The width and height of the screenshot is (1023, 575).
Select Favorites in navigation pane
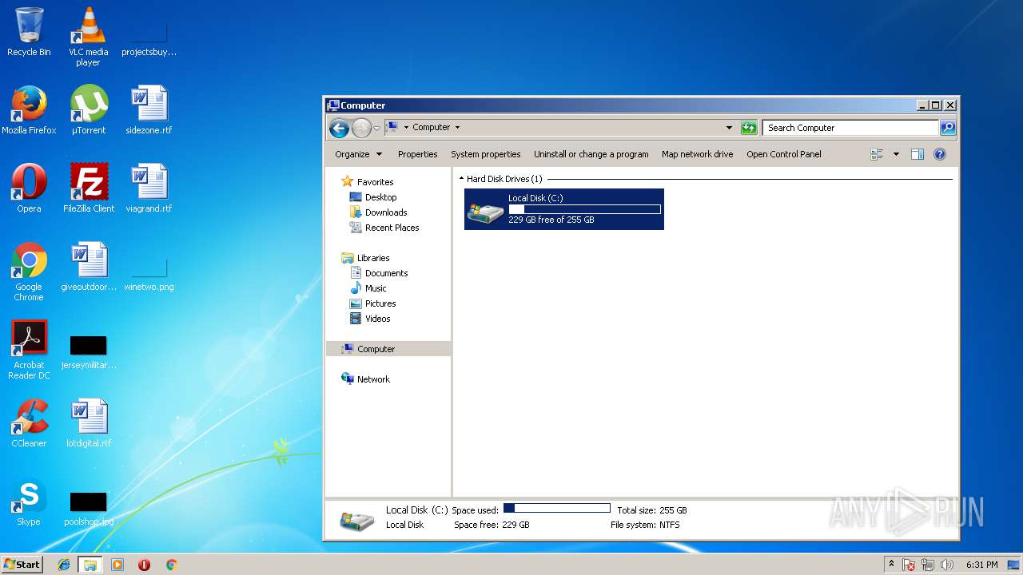pyautogui.click(x=375, y=182)
